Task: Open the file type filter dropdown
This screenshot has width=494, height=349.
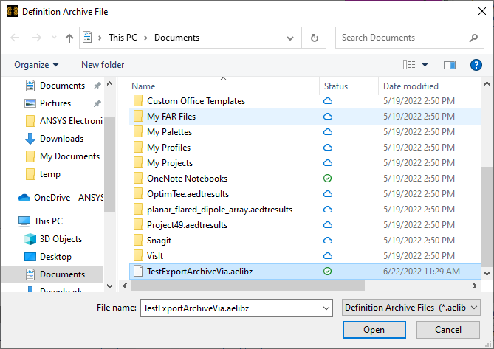Action: [x=411, y=308]
